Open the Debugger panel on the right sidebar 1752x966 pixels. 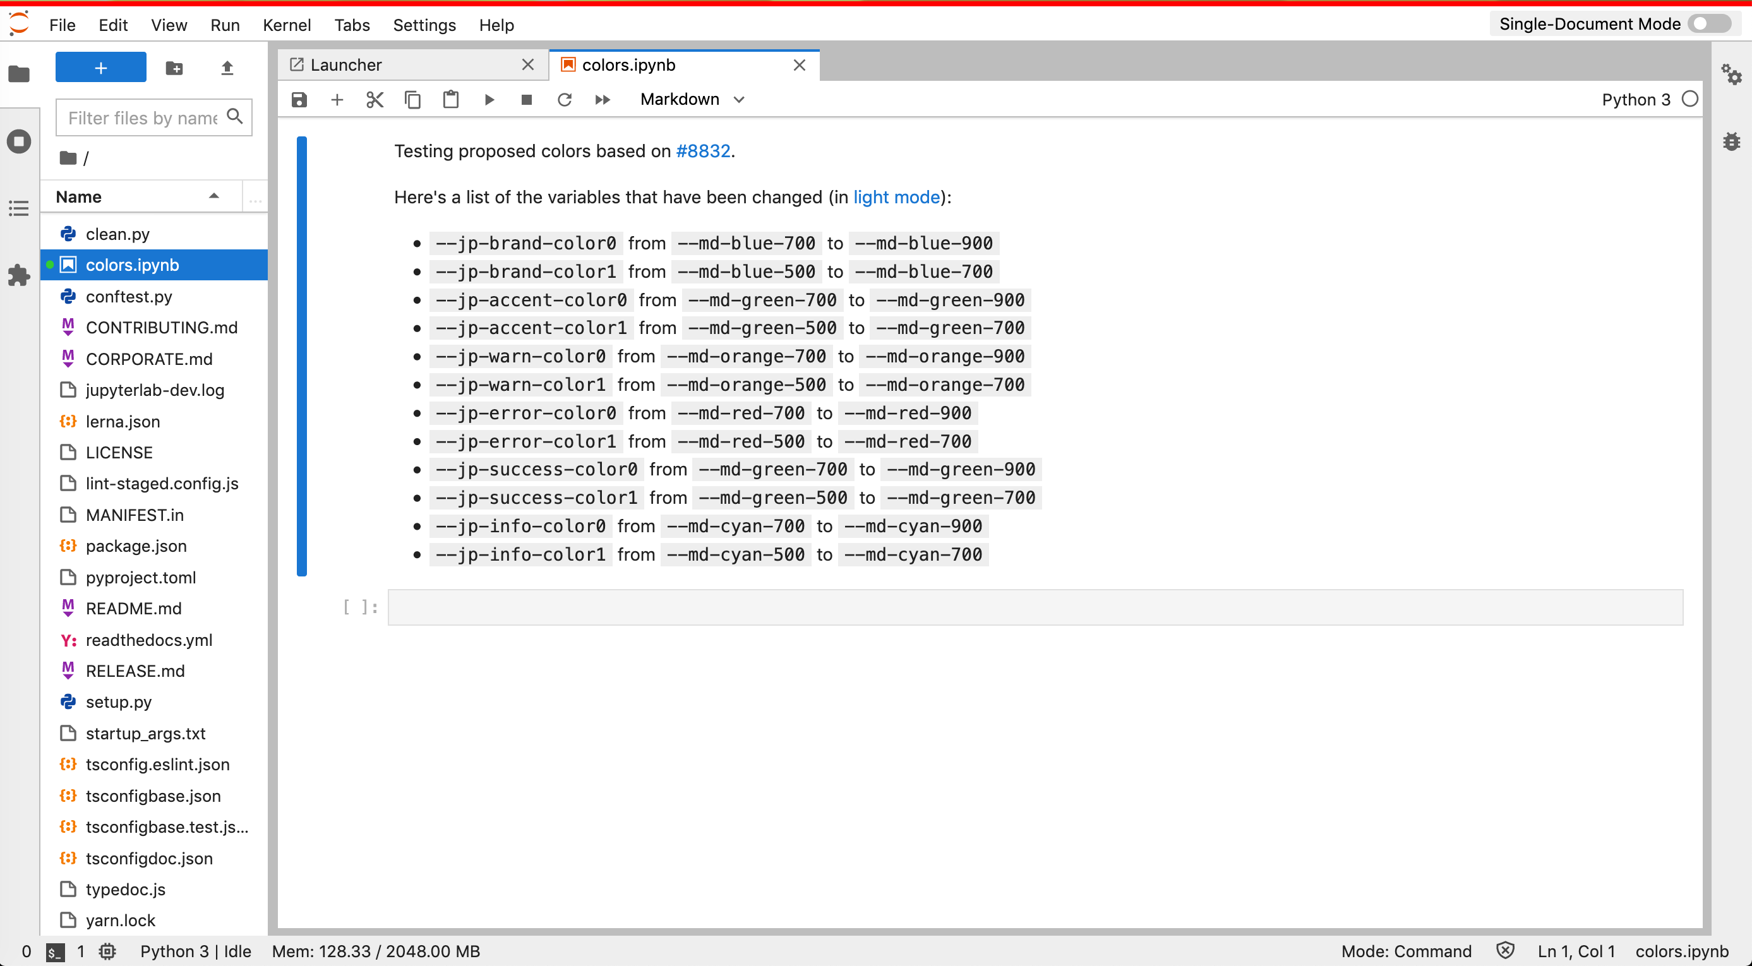(x=1732, y=141)
